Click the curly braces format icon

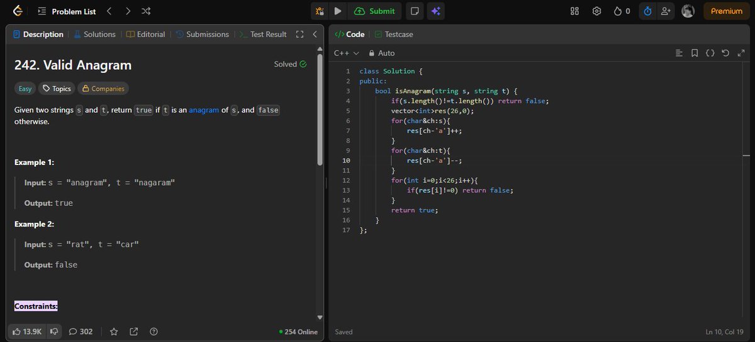pyautogui.click(x=710, y=53)
